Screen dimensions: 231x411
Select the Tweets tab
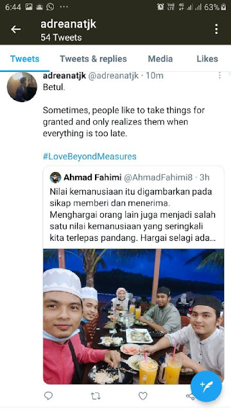click(24, 58)
